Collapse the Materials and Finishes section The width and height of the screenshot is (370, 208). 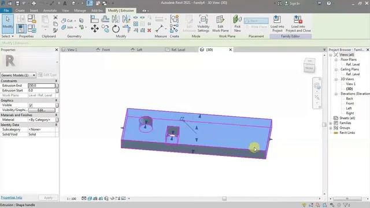tap(56, 115)
